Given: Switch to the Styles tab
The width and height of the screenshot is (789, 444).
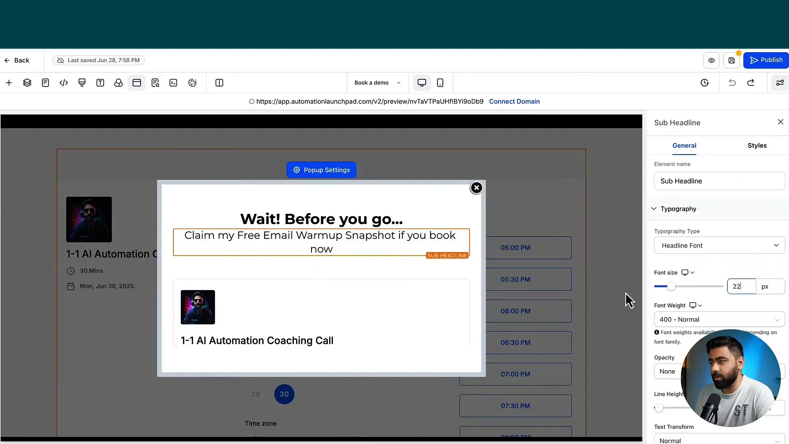Looking at the screenshot, I should [x=757, y=146].
